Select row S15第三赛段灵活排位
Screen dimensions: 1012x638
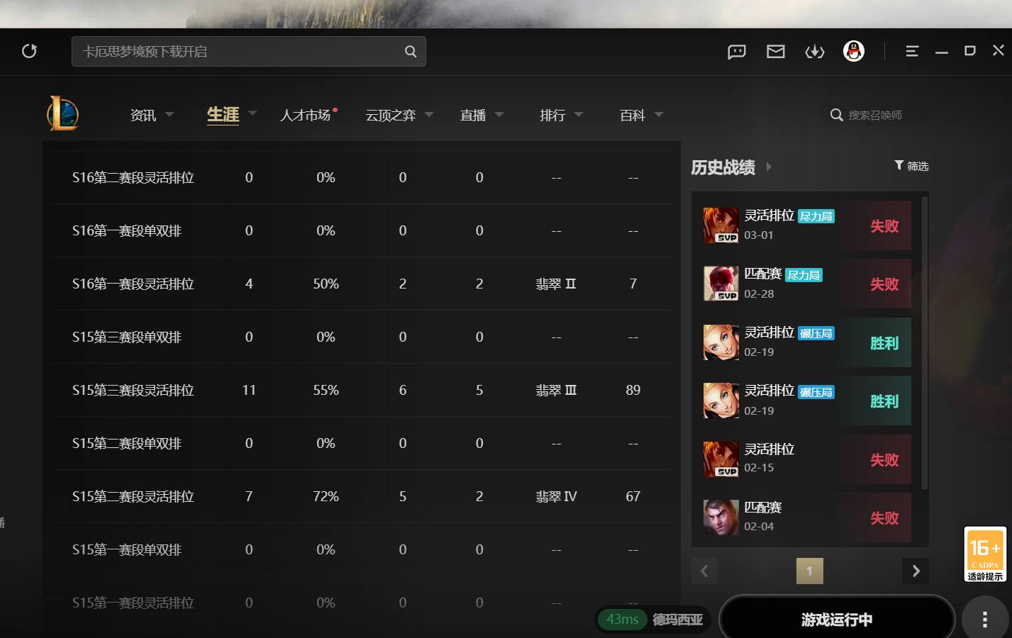coord(361,390)
